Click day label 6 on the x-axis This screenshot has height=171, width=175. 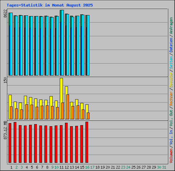(x=37, y=167)
